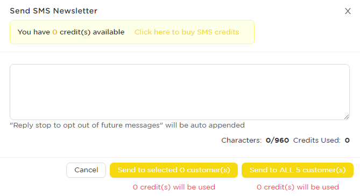Close the Send SMS Newsletter dialog
Viewport: 360px width, 196px height.
[348, 11]
